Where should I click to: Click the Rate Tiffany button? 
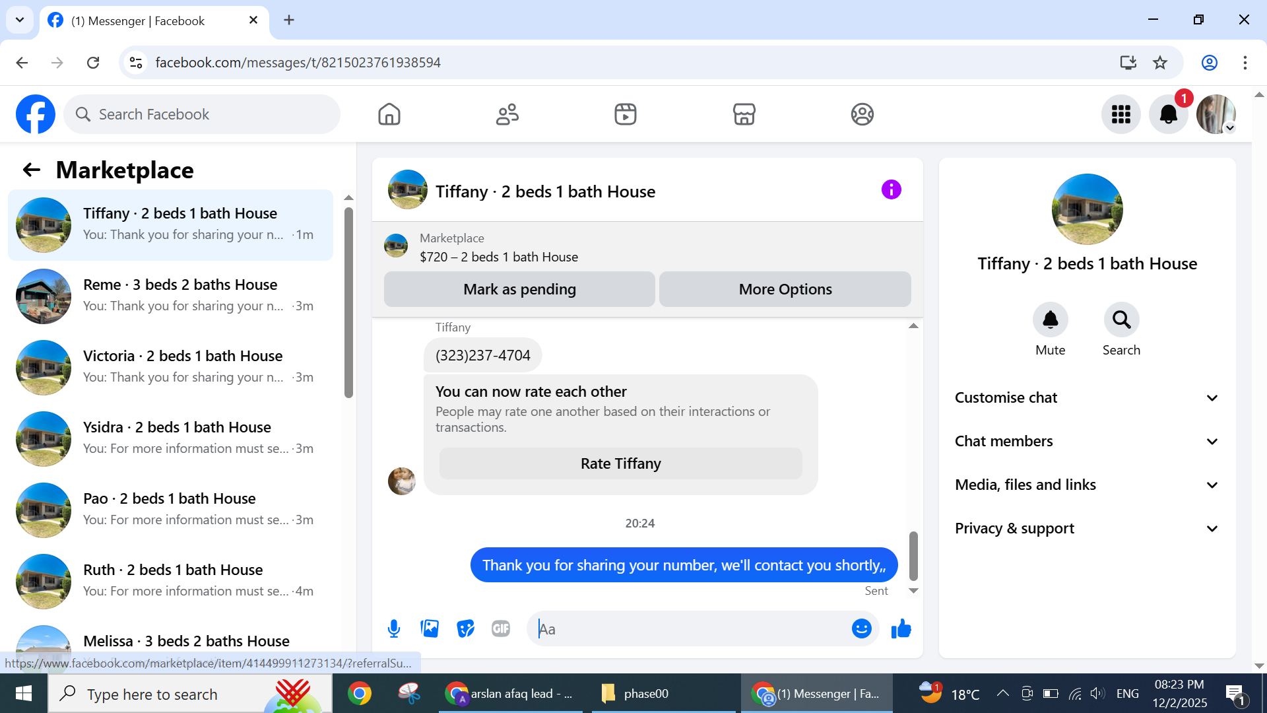coord(620,463)
